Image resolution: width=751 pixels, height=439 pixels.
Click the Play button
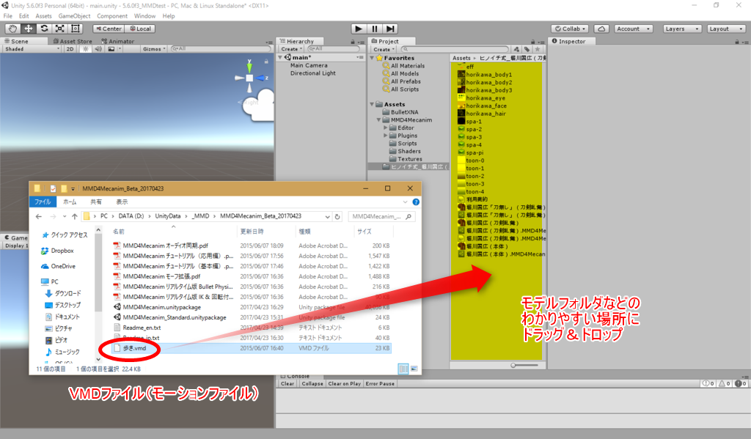pyautogui.click(x=358, y=29)
